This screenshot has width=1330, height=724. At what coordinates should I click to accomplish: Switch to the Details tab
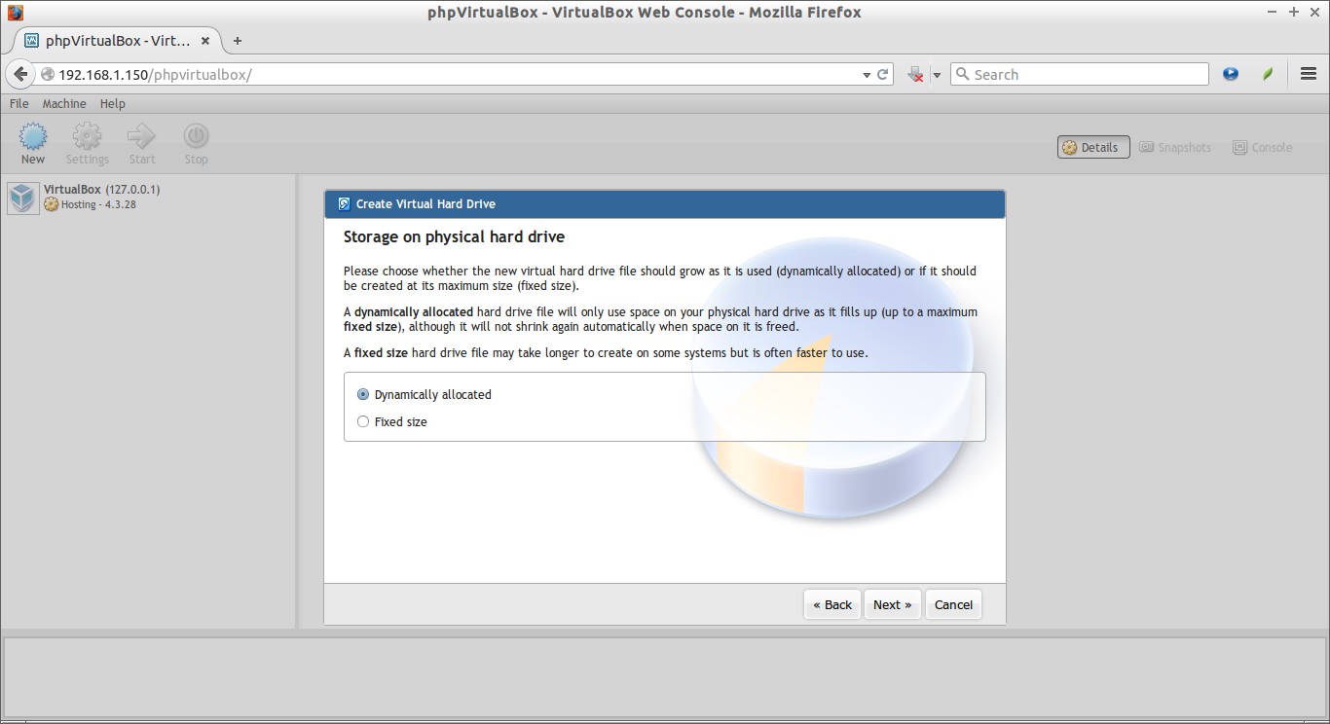[x=1093, y=147]
